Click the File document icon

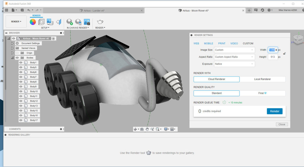pos(13,10)
